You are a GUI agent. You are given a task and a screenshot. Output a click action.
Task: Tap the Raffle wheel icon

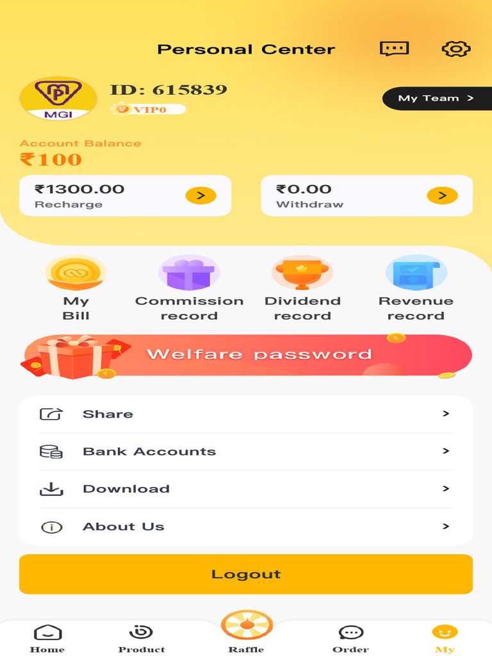coord(247,626)
